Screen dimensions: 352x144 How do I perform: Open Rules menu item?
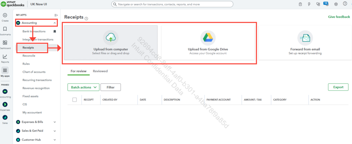click(26, 64)
